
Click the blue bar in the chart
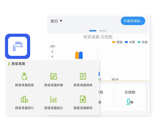(81, 55)
